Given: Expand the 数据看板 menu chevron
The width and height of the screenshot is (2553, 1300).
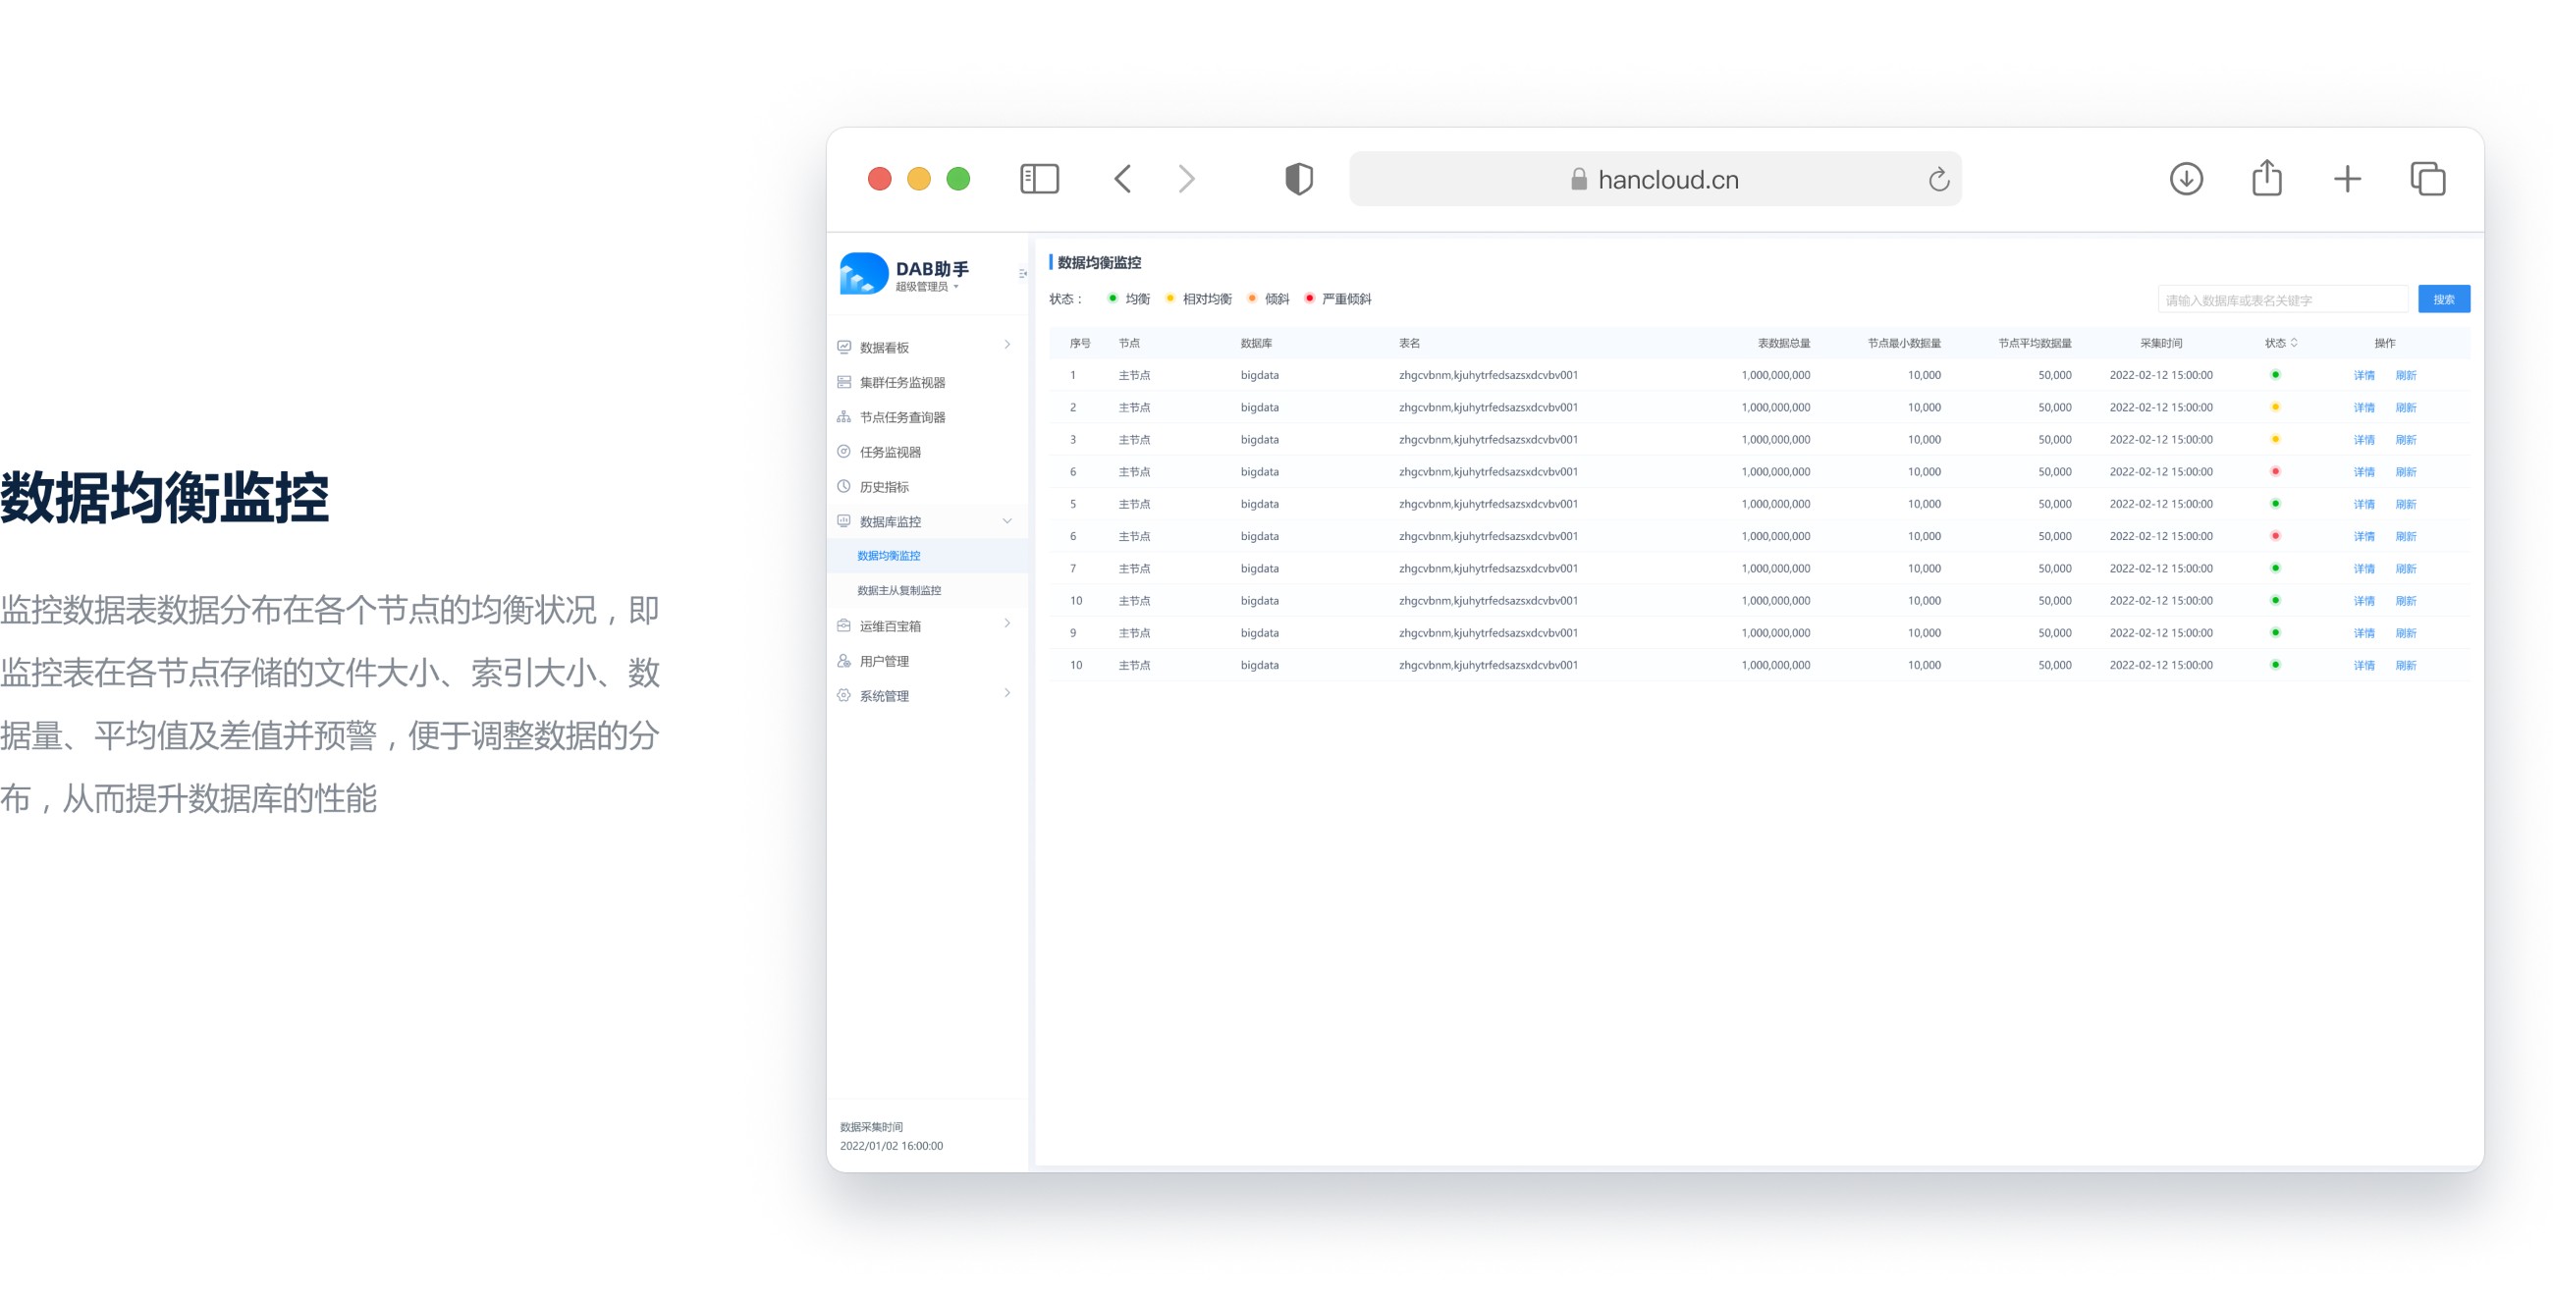Looking at the screenshot, I should click(x=1006, y=346).
